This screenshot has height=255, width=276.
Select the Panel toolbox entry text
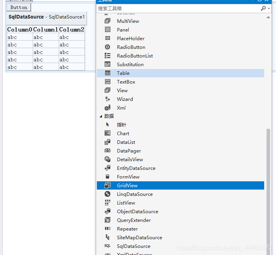click(123, 30)
